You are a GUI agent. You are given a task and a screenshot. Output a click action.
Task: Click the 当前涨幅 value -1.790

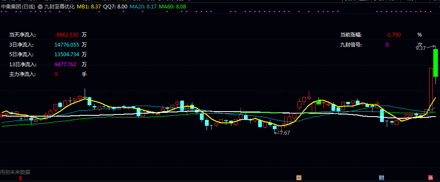coord(393,35)
